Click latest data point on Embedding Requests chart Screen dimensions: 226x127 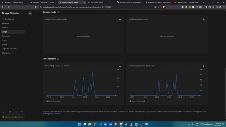pos(199,95)
